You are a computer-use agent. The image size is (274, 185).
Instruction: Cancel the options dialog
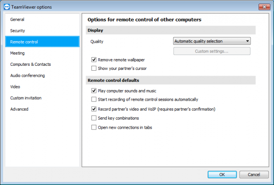tap(254, 174)
